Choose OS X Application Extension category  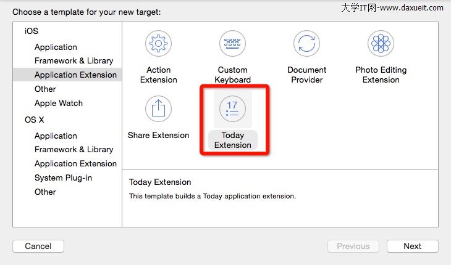click(75, 163)
